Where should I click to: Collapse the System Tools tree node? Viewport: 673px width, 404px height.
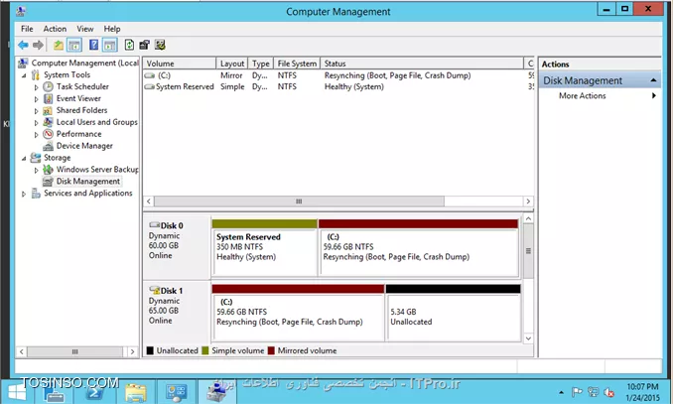pos(25,74)
